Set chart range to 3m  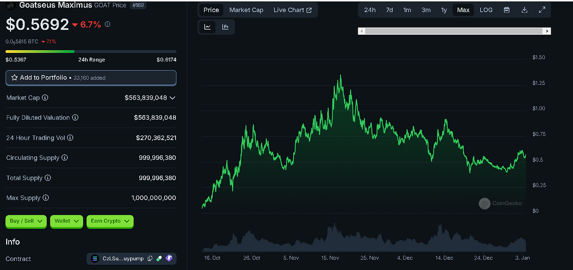(426, 10)
